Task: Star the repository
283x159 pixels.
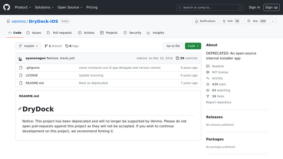Action: click(257, 21)
